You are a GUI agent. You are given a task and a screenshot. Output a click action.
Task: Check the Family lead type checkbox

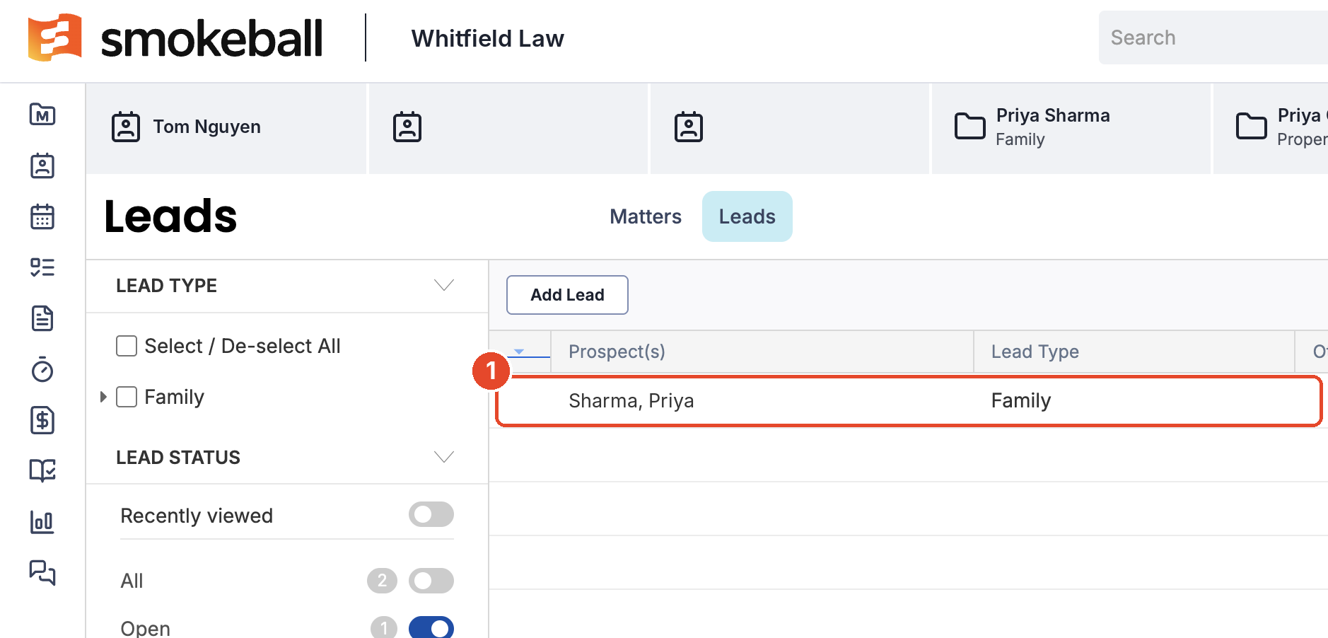pyautogui.click(x=127, y=397)
